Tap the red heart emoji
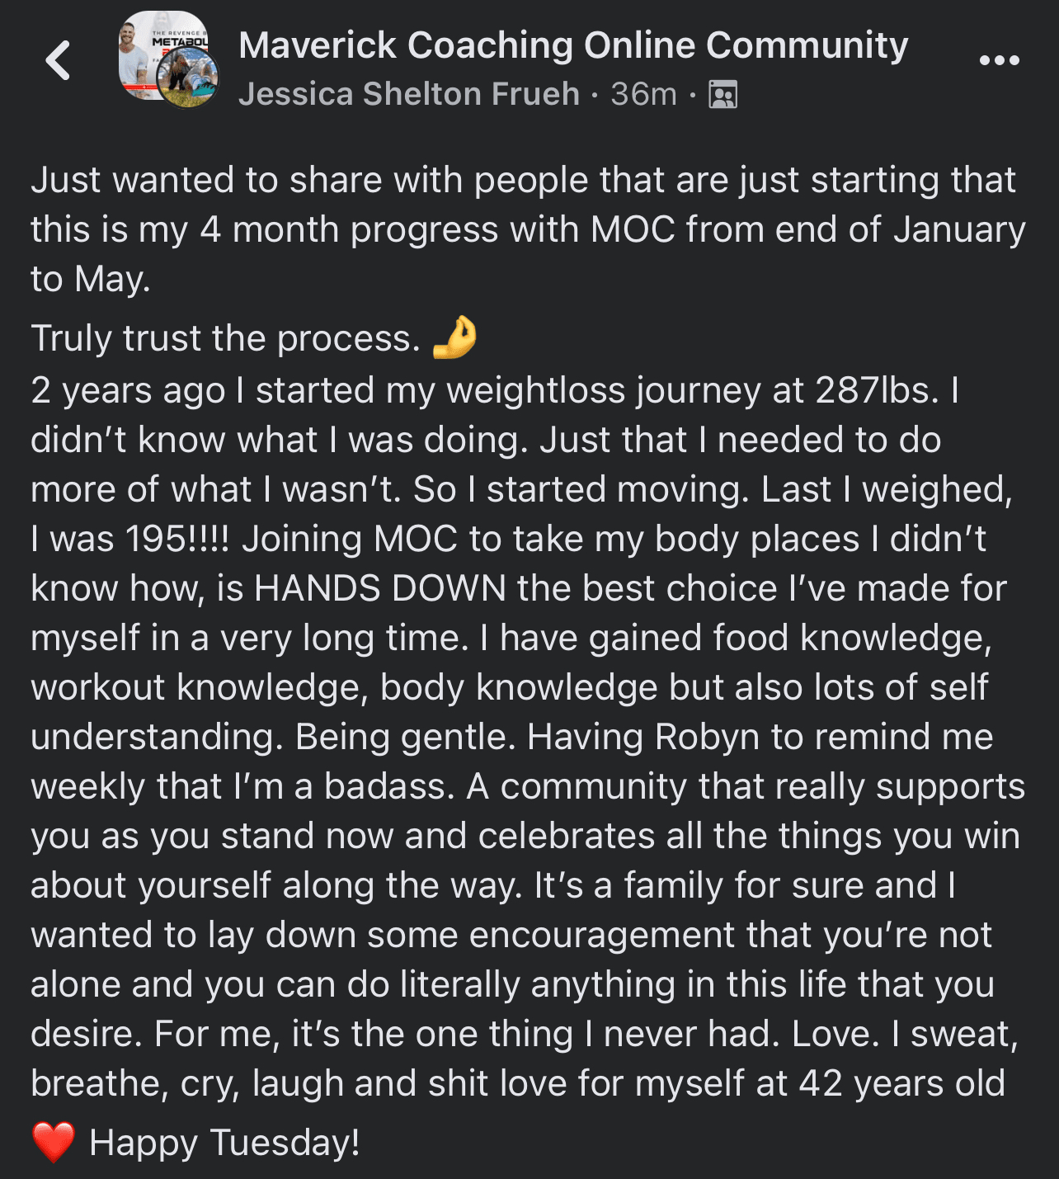Image resolution: width=1059 pixels, height=1179 pixels. pyautogui.click(x=53, y=1142)
